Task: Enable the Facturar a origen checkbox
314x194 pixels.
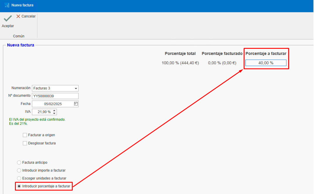Action: point(25,135)
